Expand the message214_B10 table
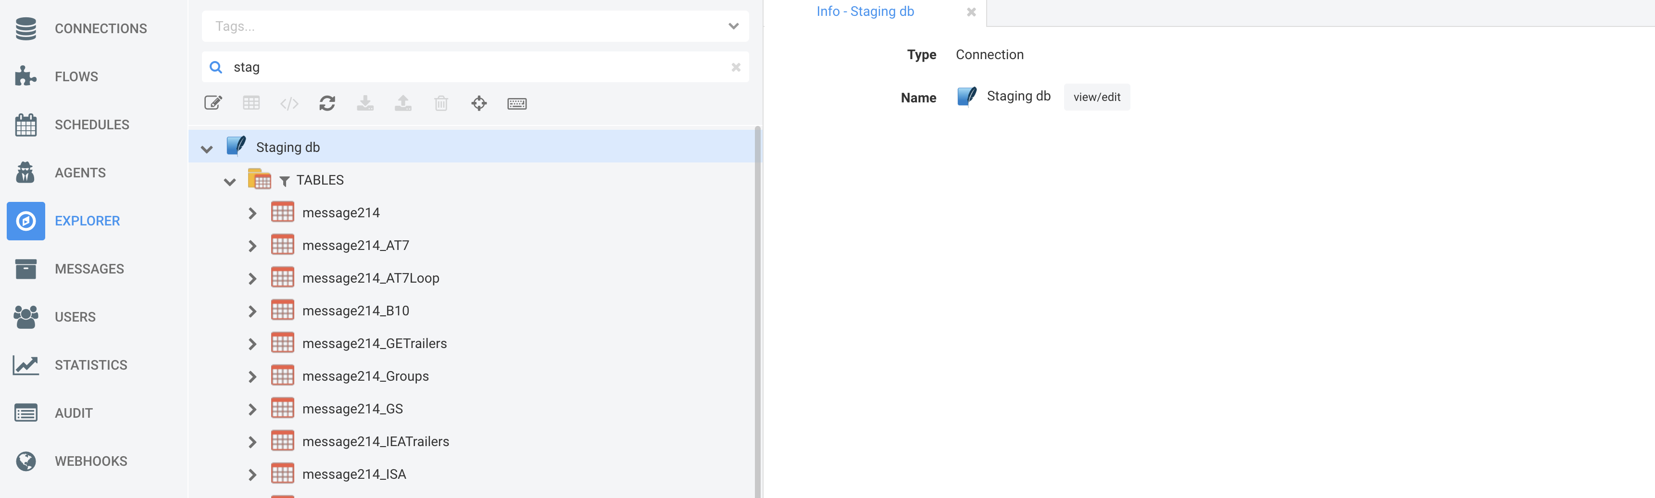 click(252, 311)
